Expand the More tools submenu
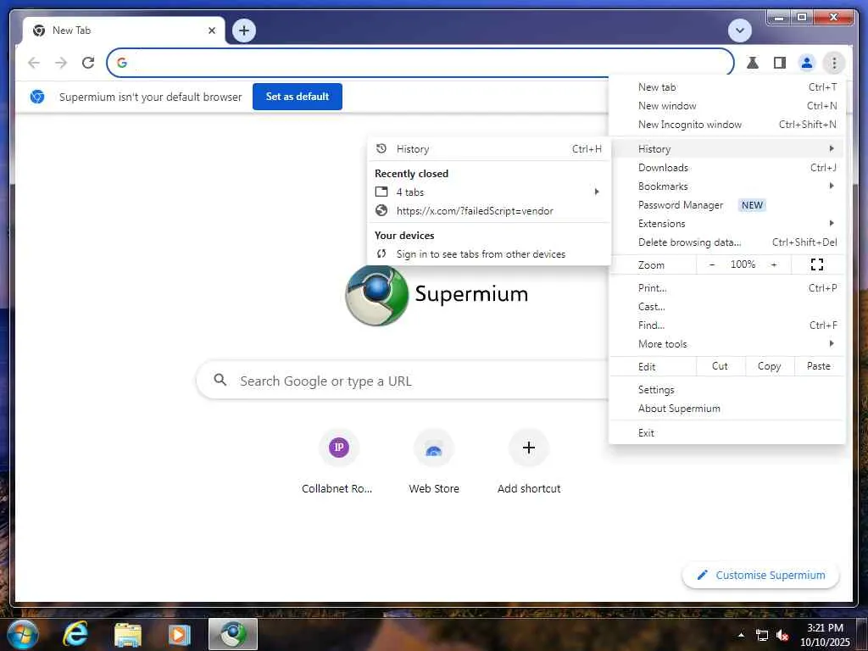 726,344
